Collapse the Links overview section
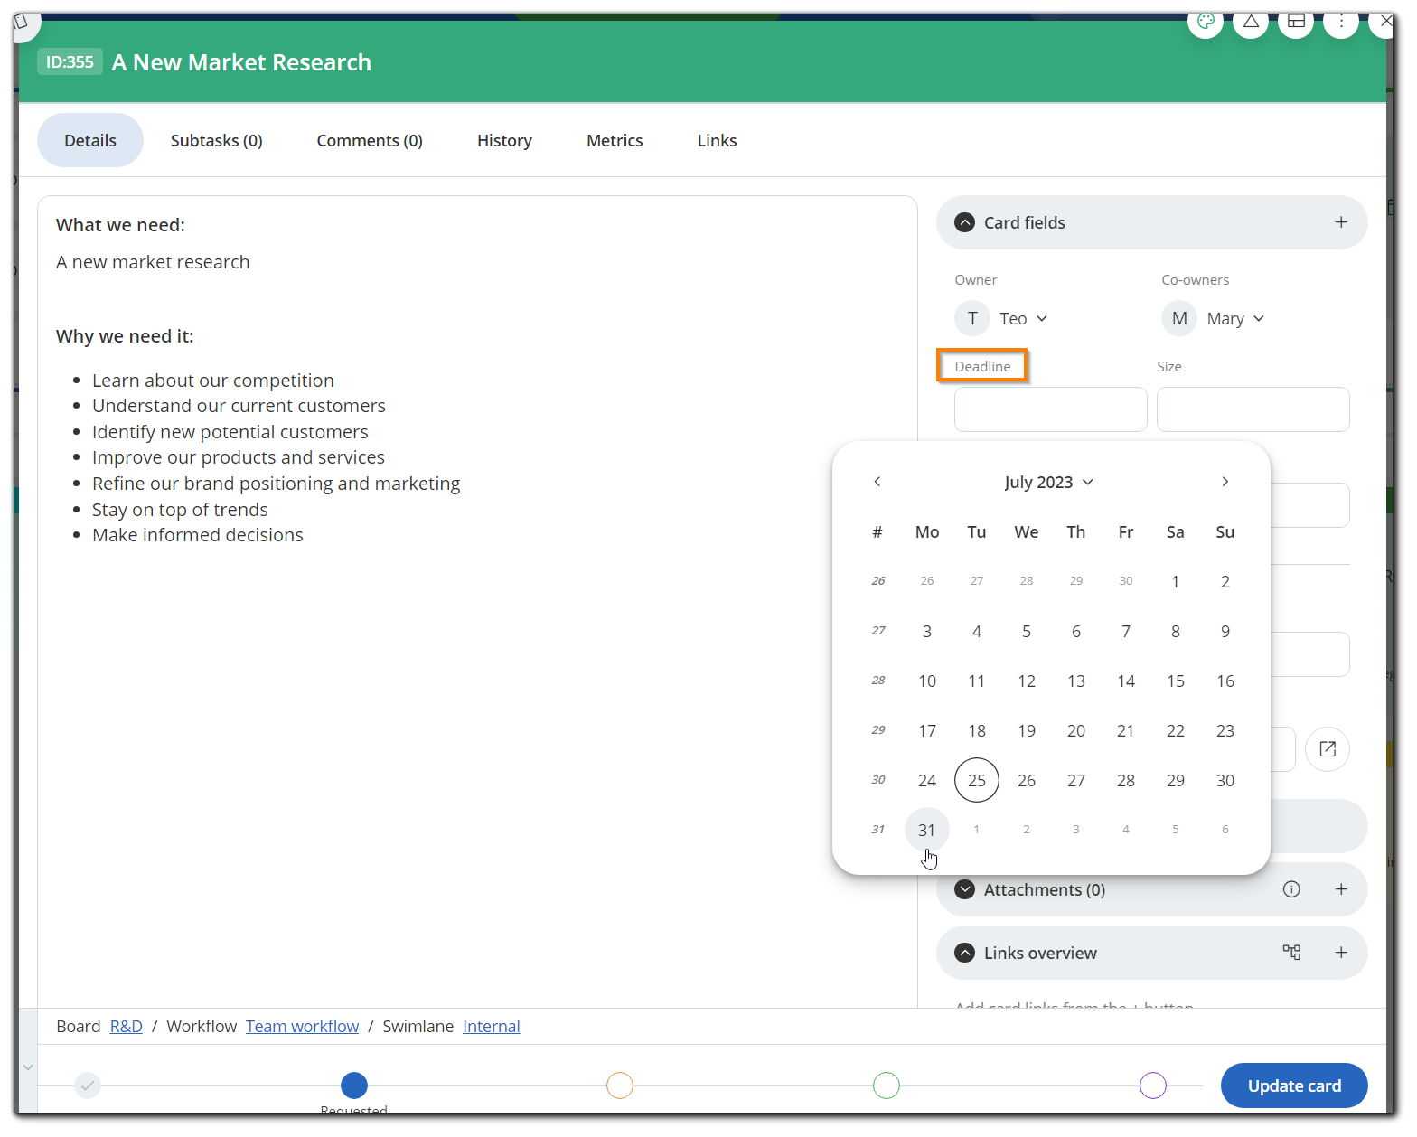The height and width of the screenshot is (1137, 1417). point(965,953)
